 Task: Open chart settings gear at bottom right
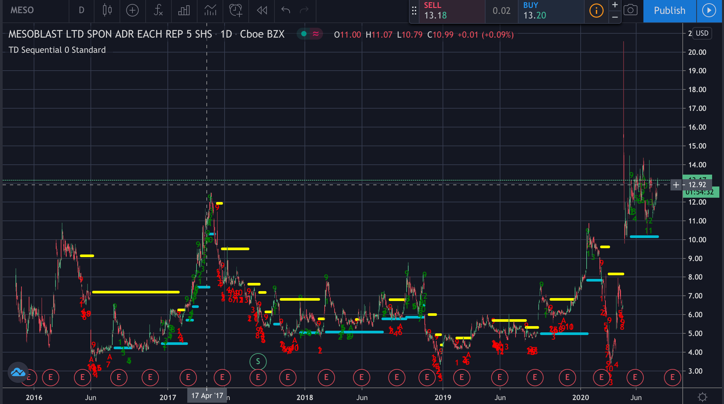[703, 396]
